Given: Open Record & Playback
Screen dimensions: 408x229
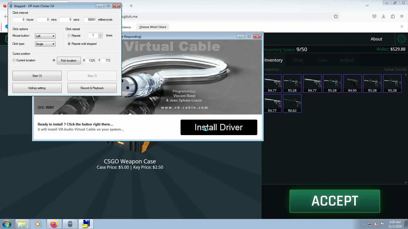Looking at the screenshot, I should click(92, 88).
